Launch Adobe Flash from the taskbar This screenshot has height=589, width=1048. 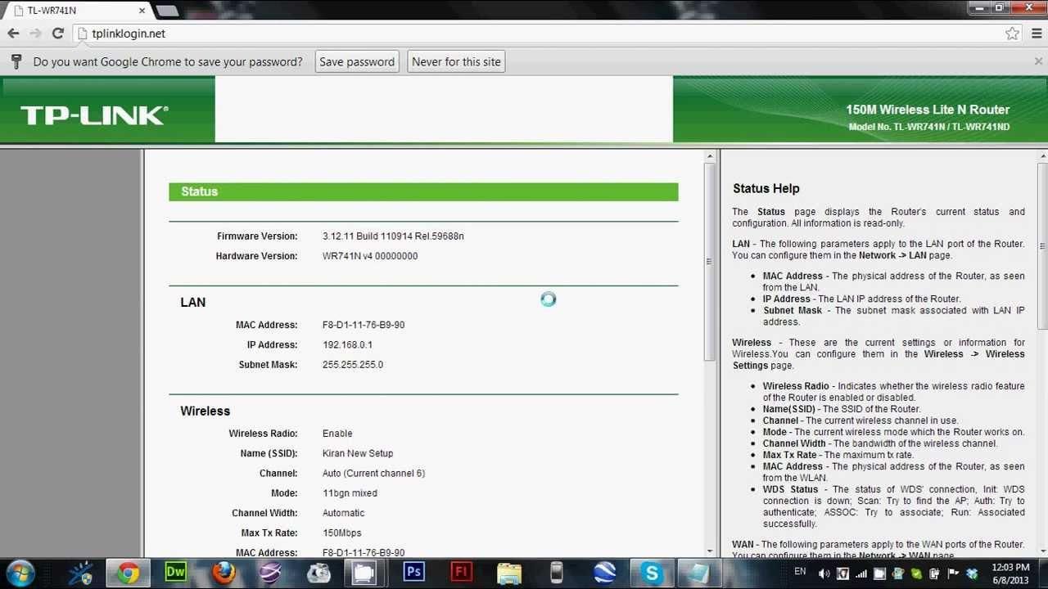[461, 573]
